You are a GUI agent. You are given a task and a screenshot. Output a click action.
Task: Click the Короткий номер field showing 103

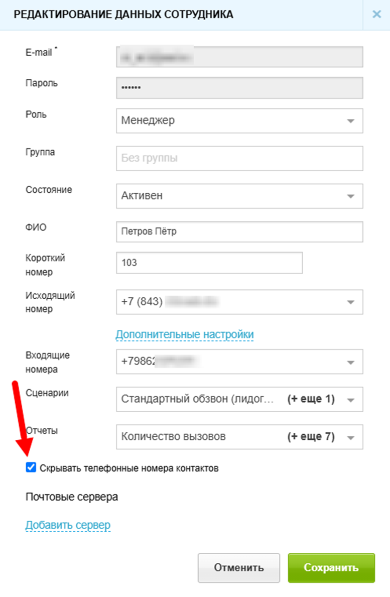(x=209, y=263)
